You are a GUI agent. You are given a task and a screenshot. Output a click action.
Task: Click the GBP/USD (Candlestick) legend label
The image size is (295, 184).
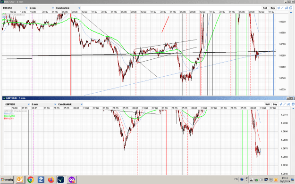click(x=16, y=111)
